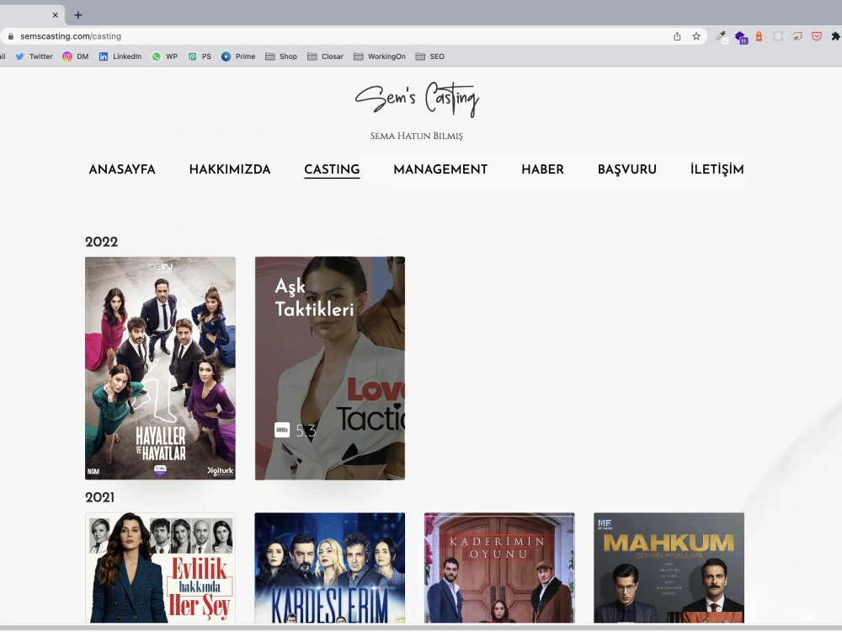
Task: Open the picture-window extension icon
Action: (797, 36)
